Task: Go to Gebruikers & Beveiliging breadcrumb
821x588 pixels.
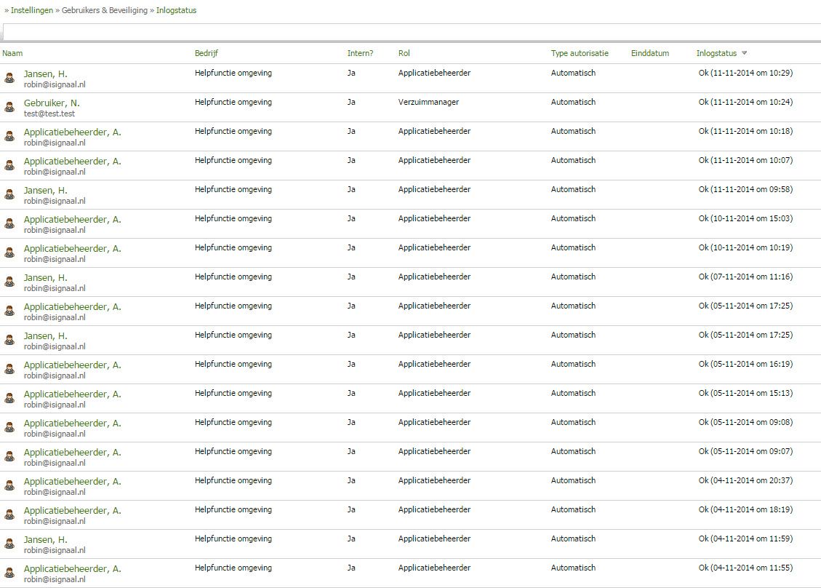Action: [104, 10]
